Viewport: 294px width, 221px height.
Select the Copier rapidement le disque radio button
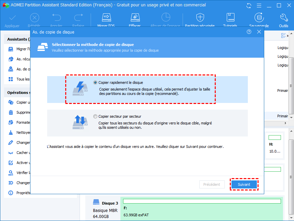[95, 82]
